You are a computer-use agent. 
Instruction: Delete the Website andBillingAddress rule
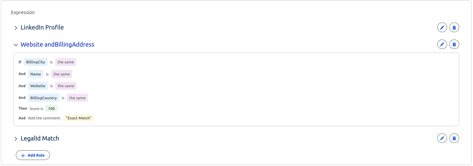[x=454, y=44]
